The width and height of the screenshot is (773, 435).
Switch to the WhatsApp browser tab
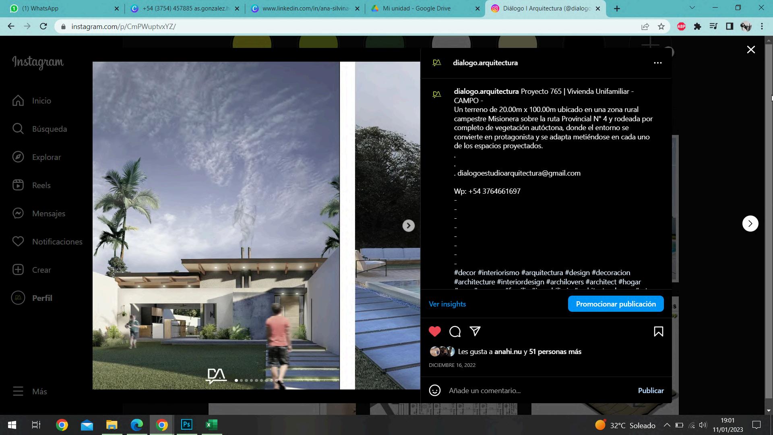coord(40,8)
